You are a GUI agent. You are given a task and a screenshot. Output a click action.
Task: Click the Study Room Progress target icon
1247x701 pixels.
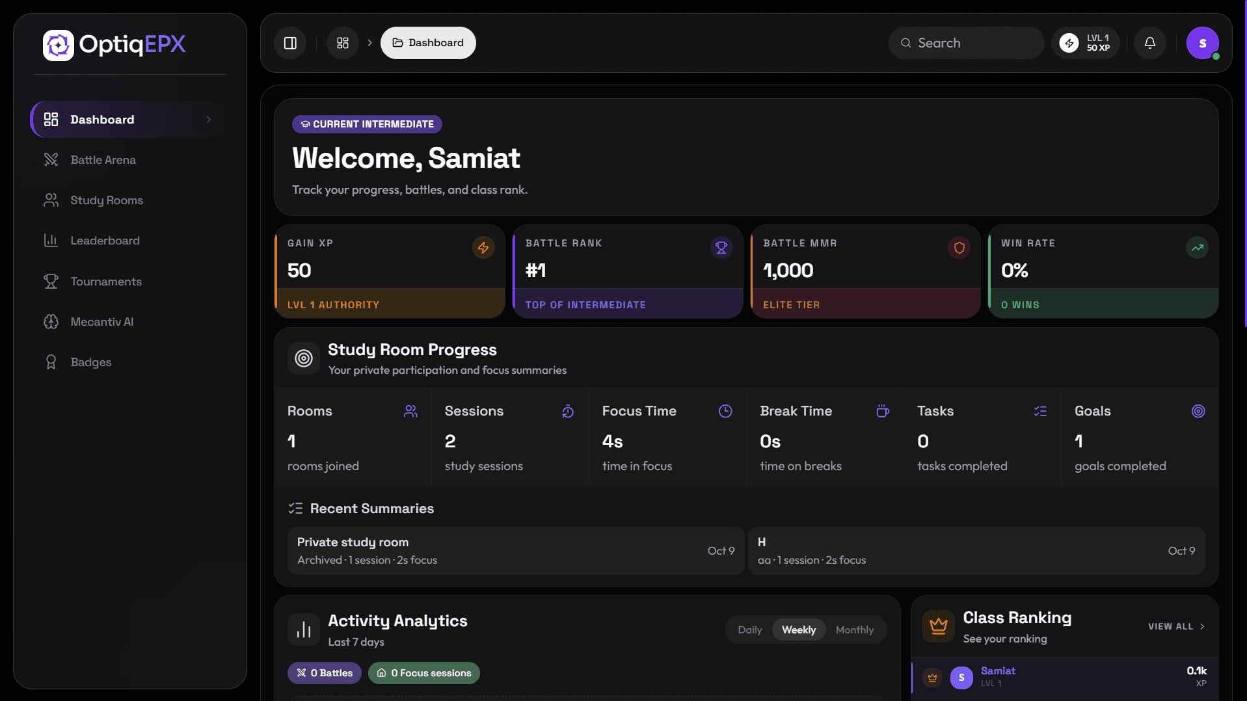pyautogui.click(x=304, y=358)
